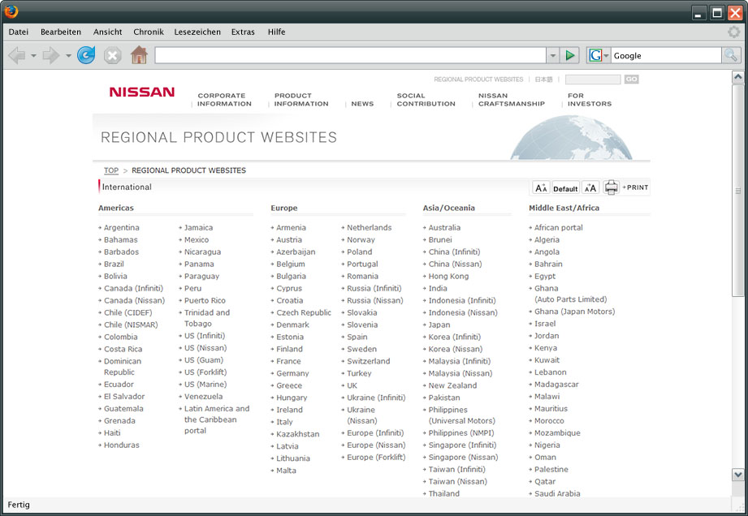Click the scrollbar up arrow
The height and width of the screenshot is (516, 748).
pos(737,77)
